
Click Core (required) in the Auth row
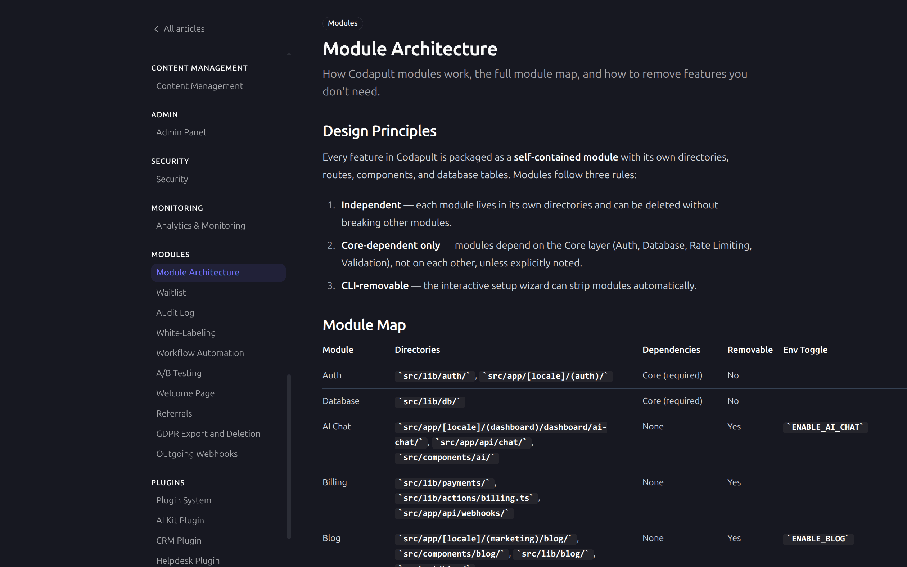[672, 376]
